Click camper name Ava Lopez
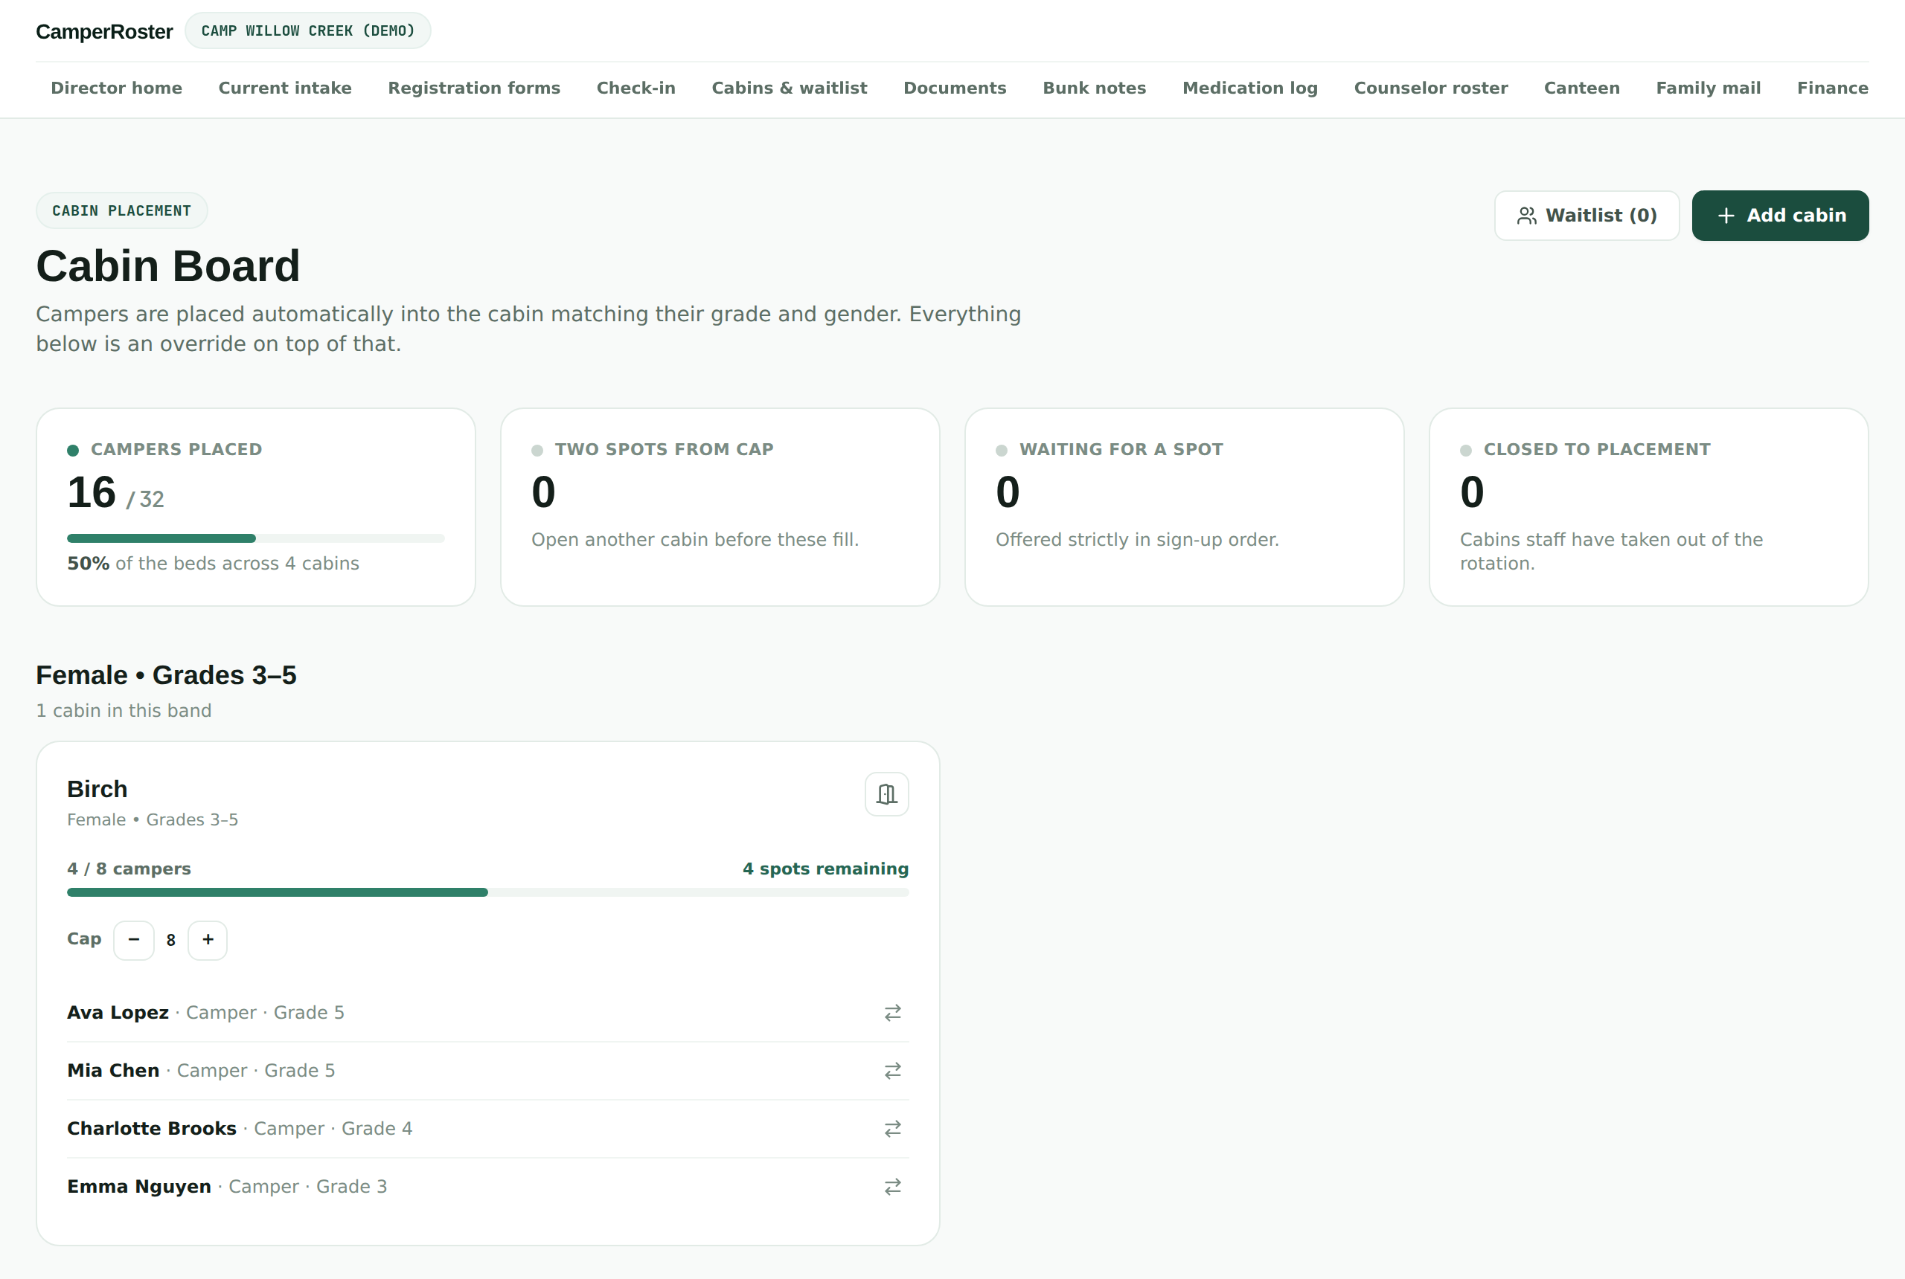This screenshot has width=1905, height=1279. coord(118,1012)
